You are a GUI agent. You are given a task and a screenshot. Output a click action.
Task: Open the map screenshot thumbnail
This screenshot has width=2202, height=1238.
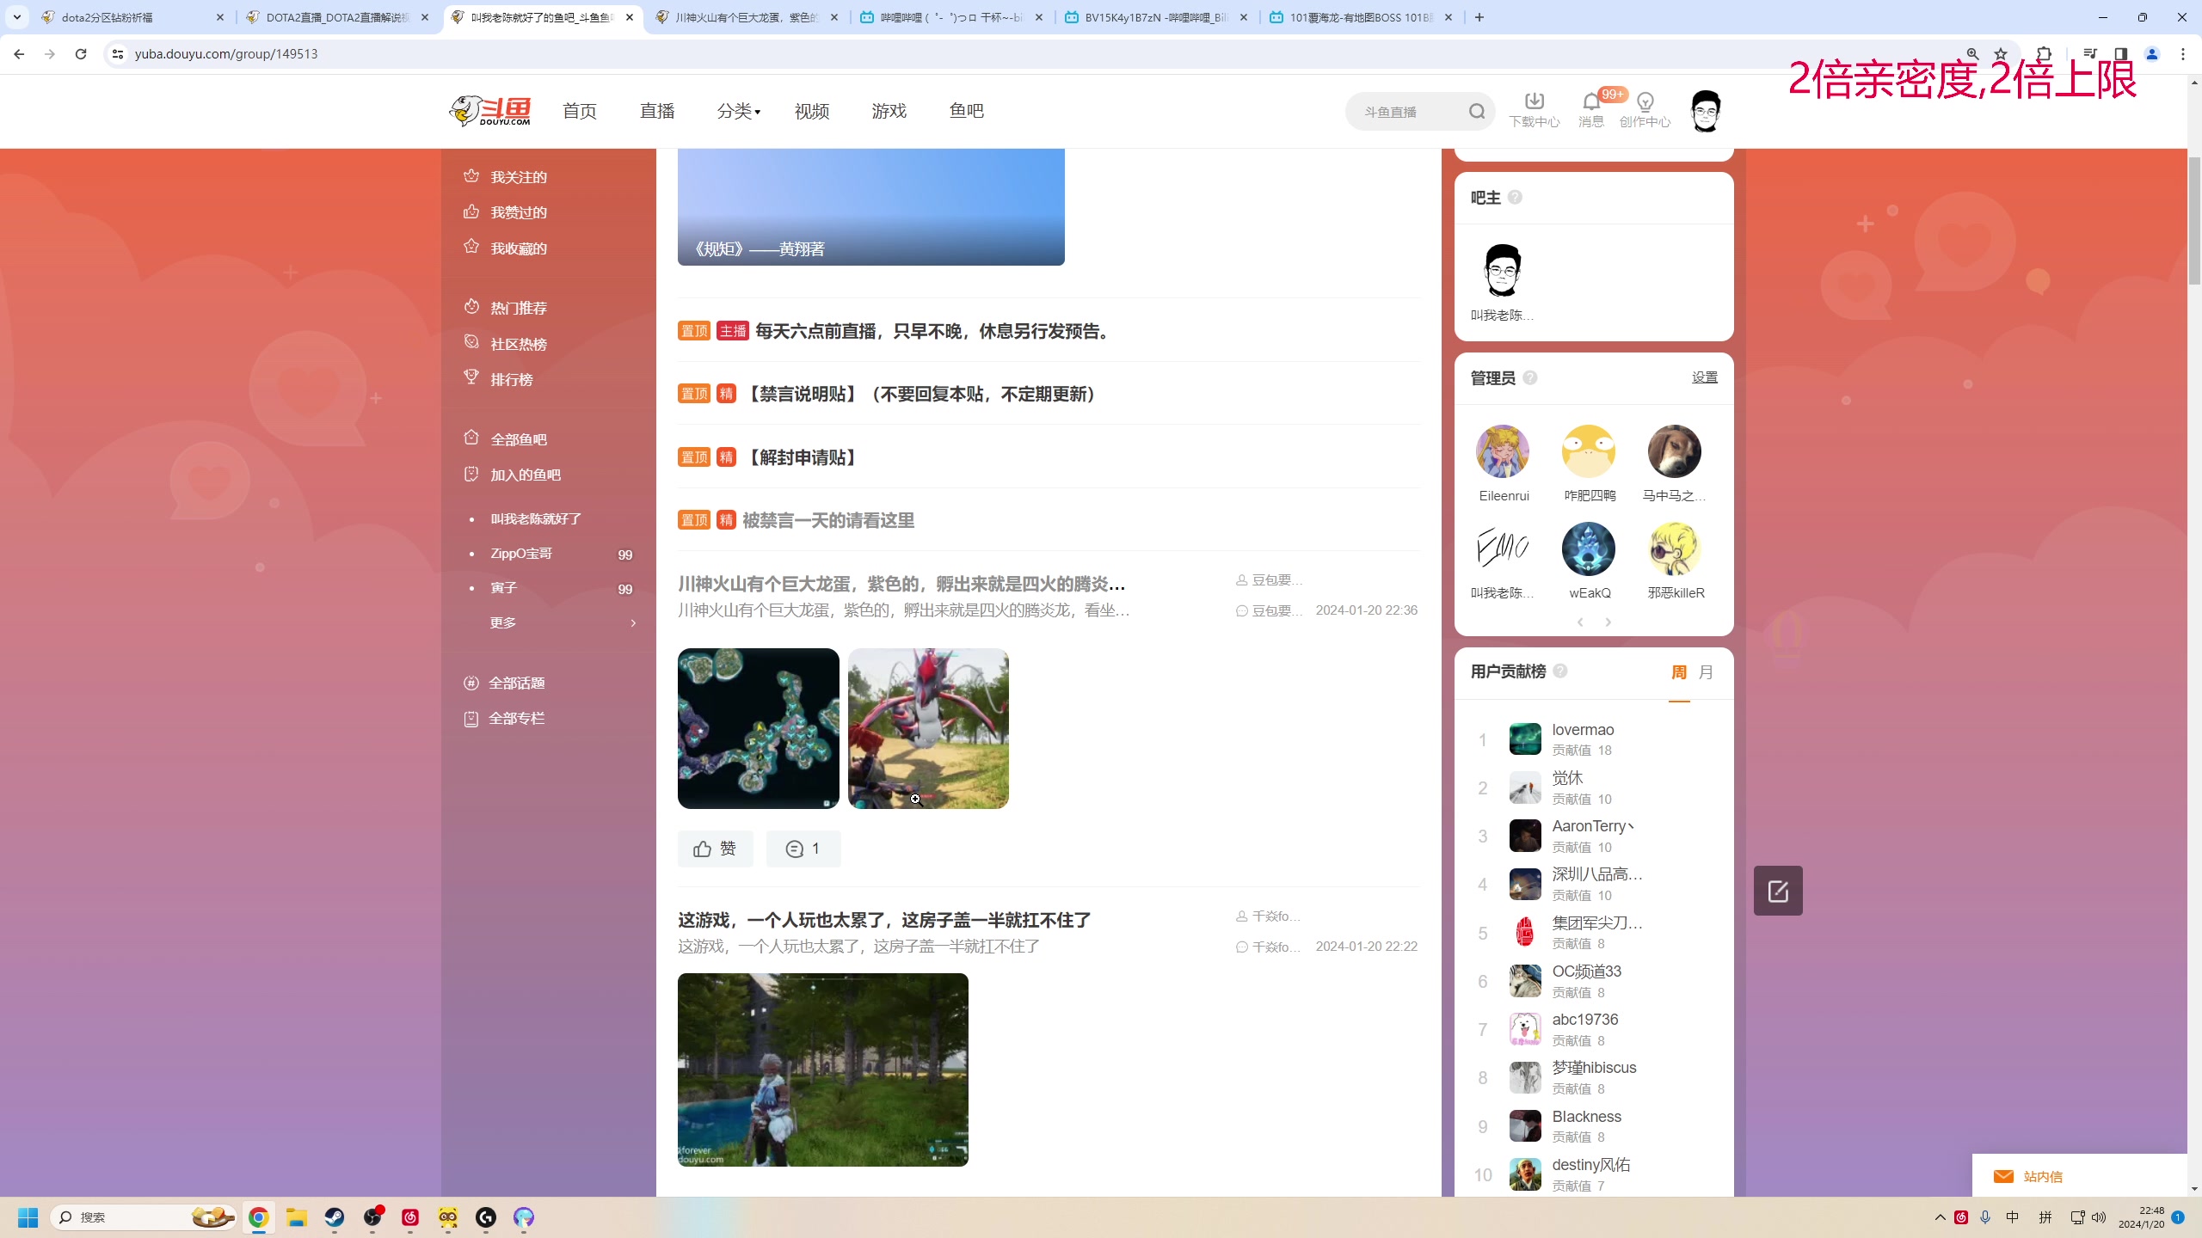click(758, 728)
